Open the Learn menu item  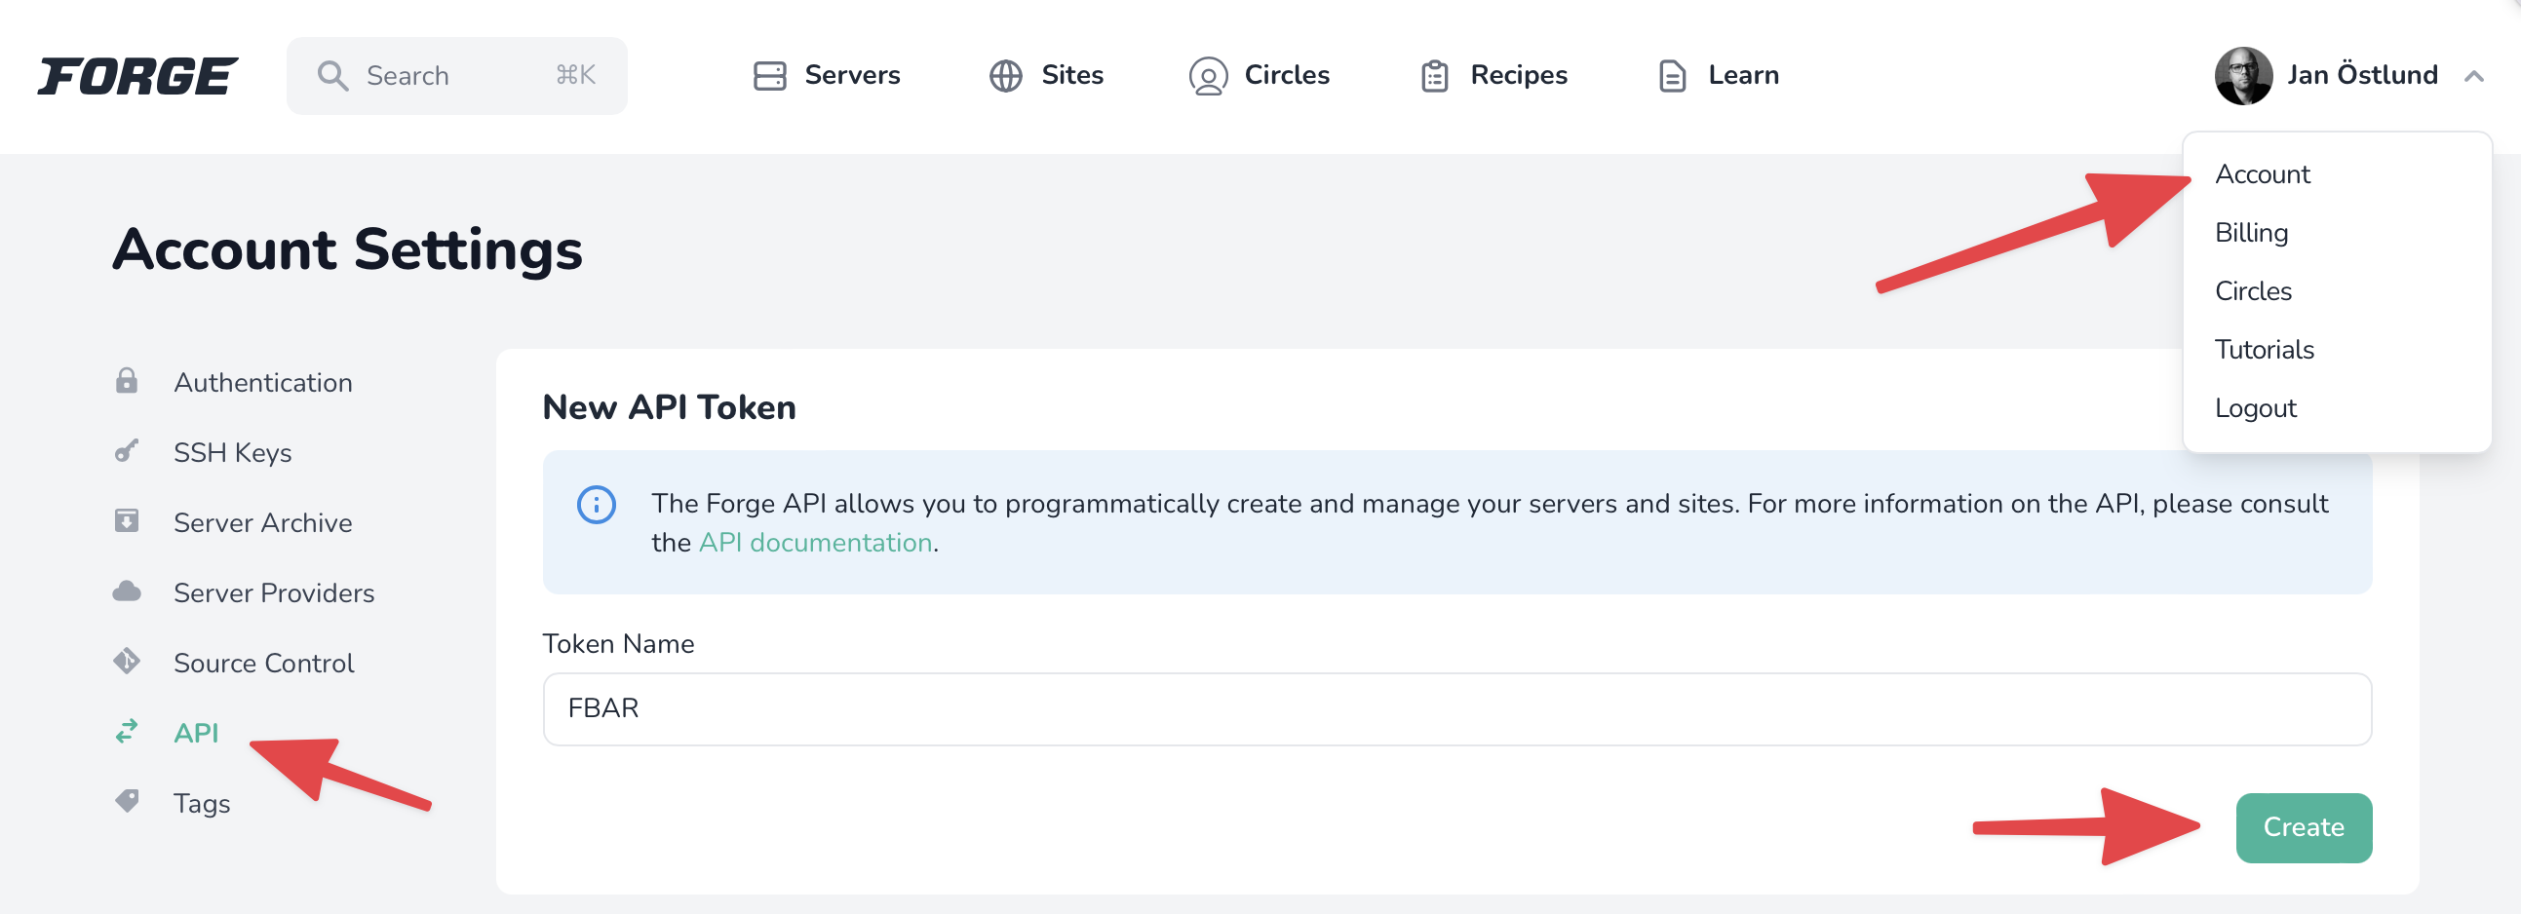pyautogui.click(x=1743, y=75)
